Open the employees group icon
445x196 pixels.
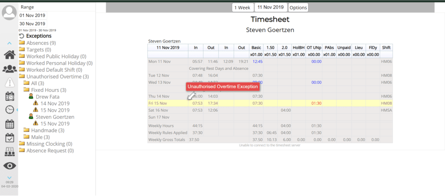10,69
